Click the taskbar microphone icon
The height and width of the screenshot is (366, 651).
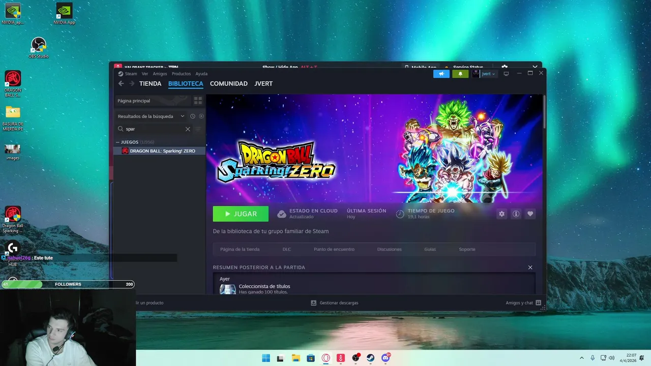[x=593, y=358]
